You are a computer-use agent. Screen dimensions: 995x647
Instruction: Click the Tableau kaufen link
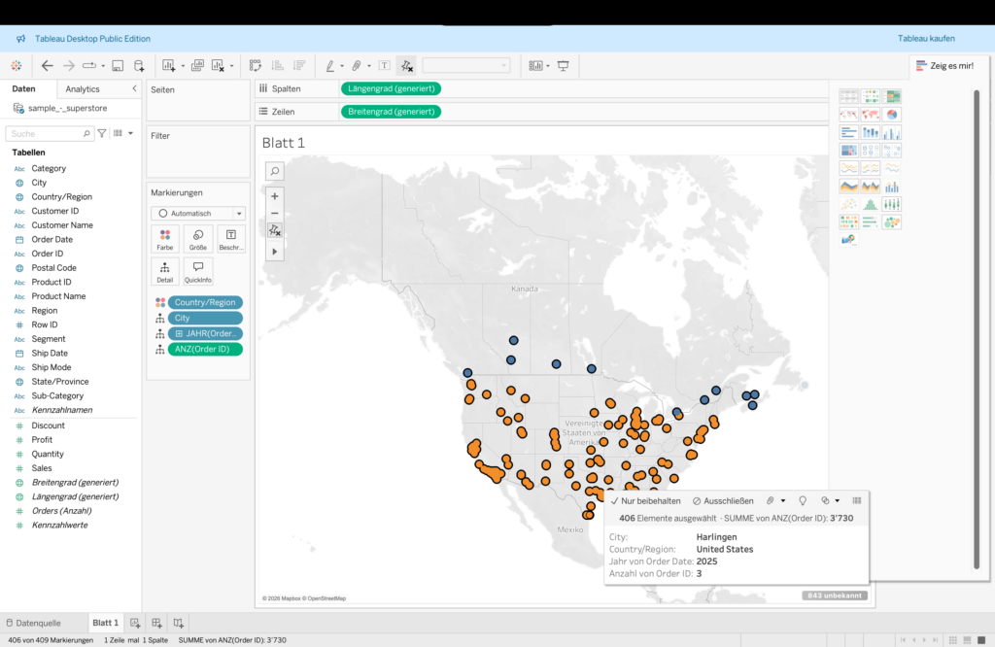click(926, 39)
